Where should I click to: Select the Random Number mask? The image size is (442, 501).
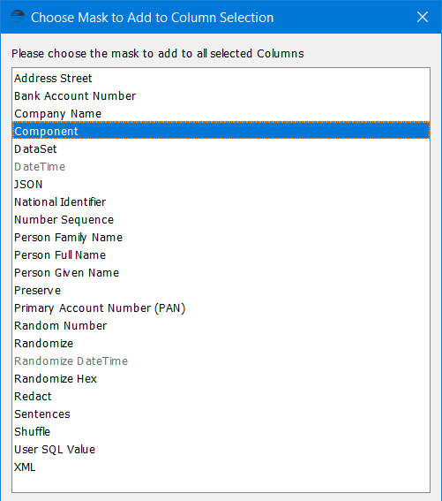coord(221,325)
